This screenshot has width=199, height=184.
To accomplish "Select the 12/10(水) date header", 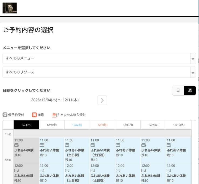I will [x=179, y=125].
